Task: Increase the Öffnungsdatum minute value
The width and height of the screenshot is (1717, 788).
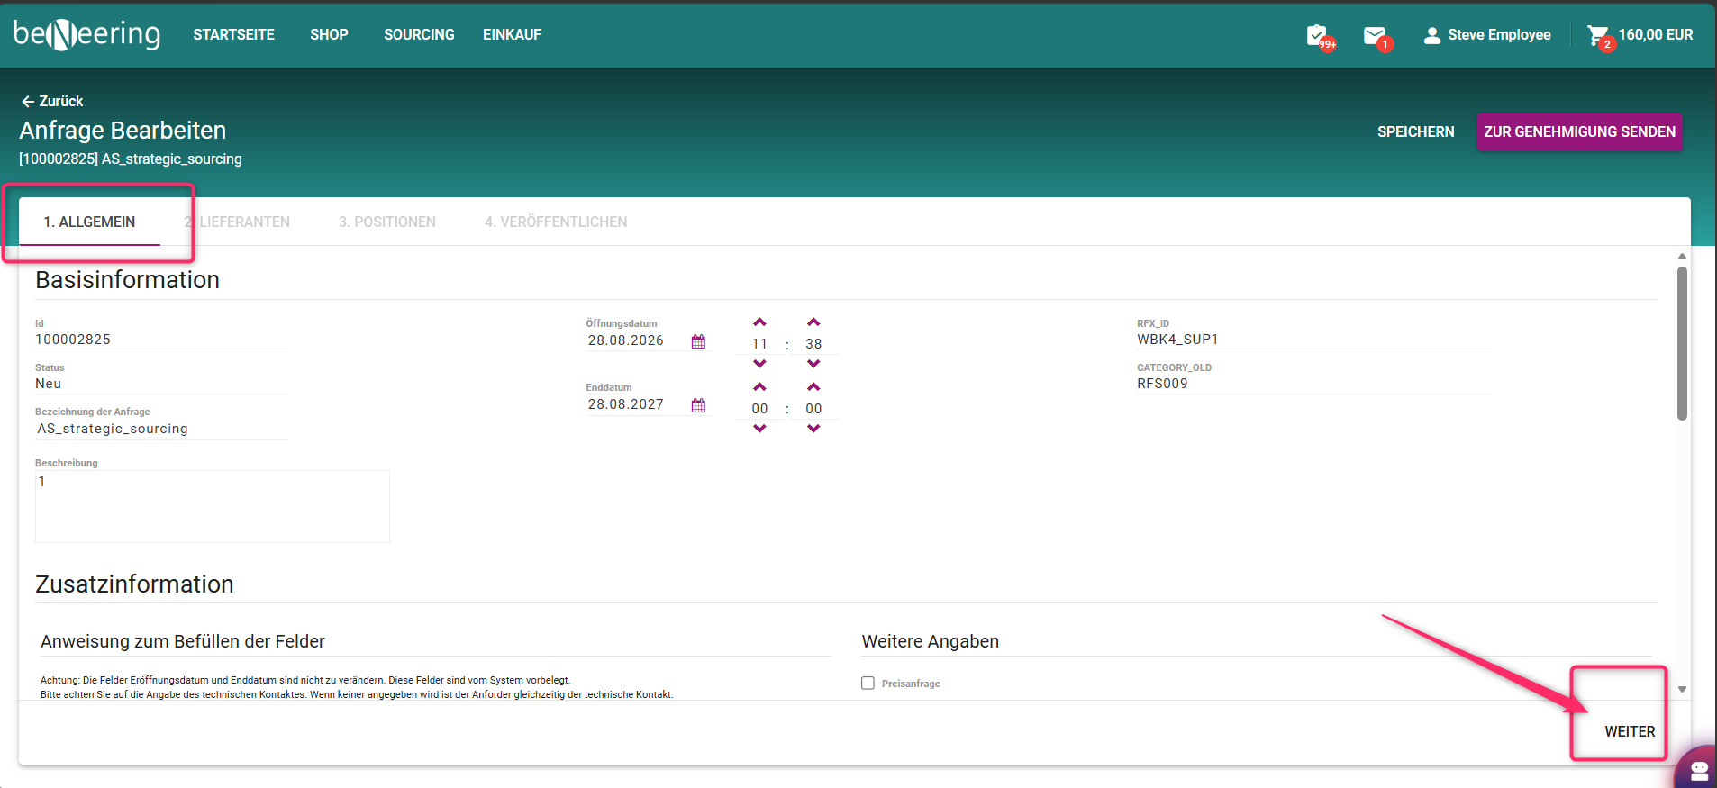Action: 813,322
